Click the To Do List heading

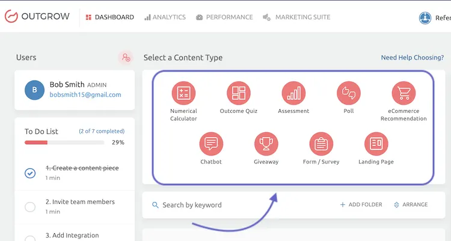(x=41, y=132)
